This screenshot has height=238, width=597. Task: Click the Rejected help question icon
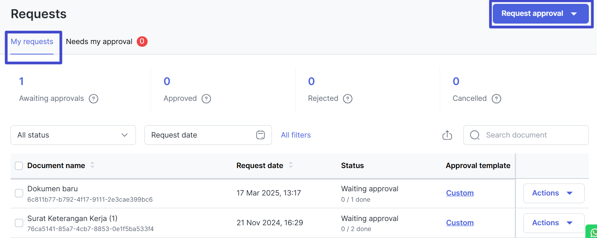(x=348, y=99)
